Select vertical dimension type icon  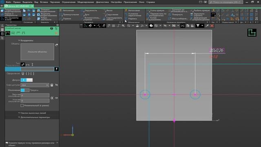[32, 65]
